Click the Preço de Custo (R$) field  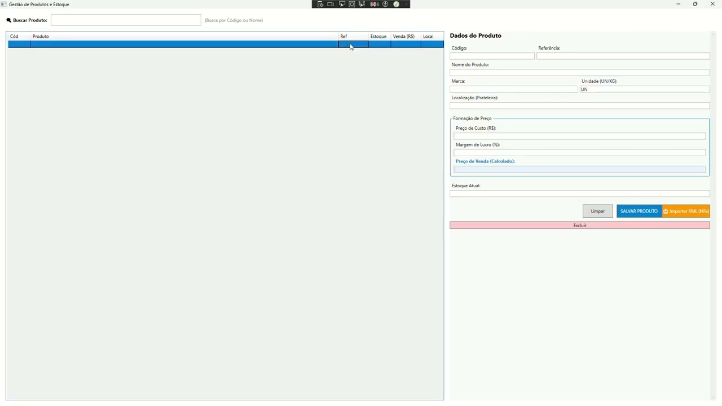[x=580, y=136]
